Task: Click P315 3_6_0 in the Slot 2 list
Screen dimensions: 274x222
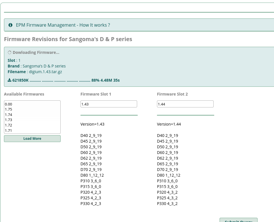Action: (x=167, y=187)
